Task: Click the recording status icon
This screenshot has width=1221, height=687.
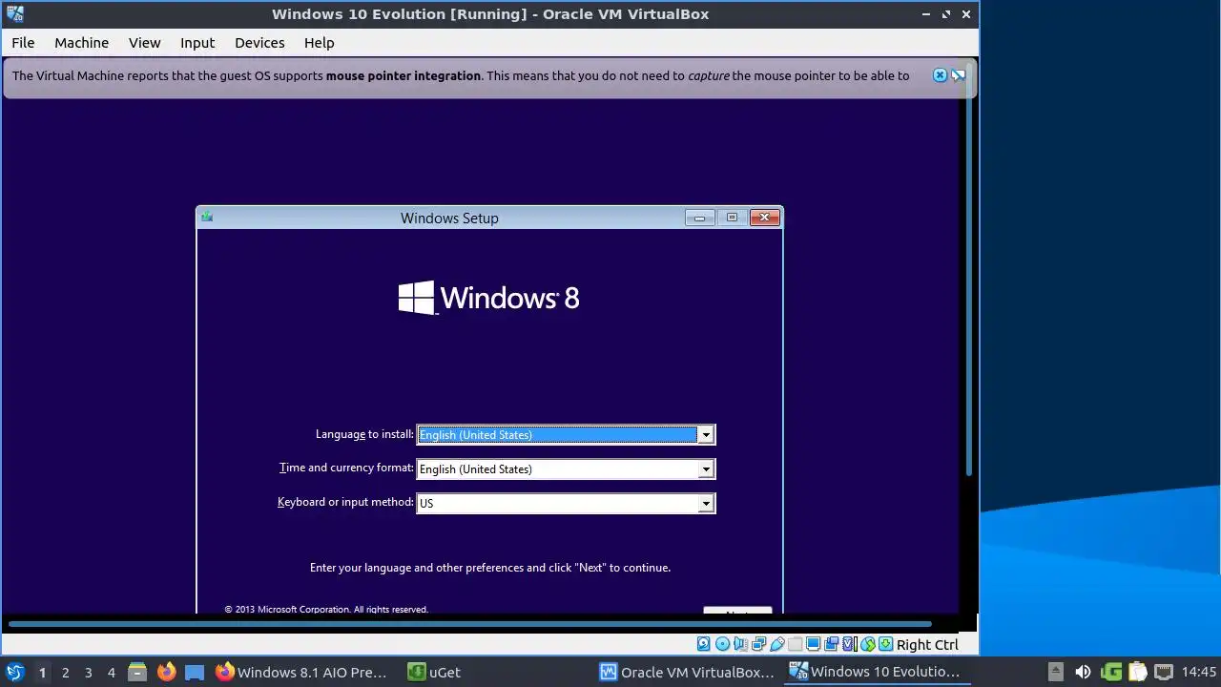Action: [x=831, y=644]
